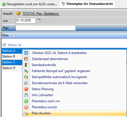This screenshot has height=117, width=127.
Task: Click the alarm clock icon for Zeitstempel übernehmen
Action: pos(26,59)
